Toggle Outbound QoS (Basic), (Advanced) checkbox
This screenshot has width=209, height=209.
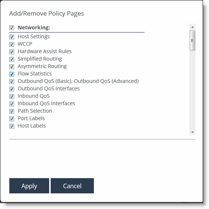pos(12,81)
